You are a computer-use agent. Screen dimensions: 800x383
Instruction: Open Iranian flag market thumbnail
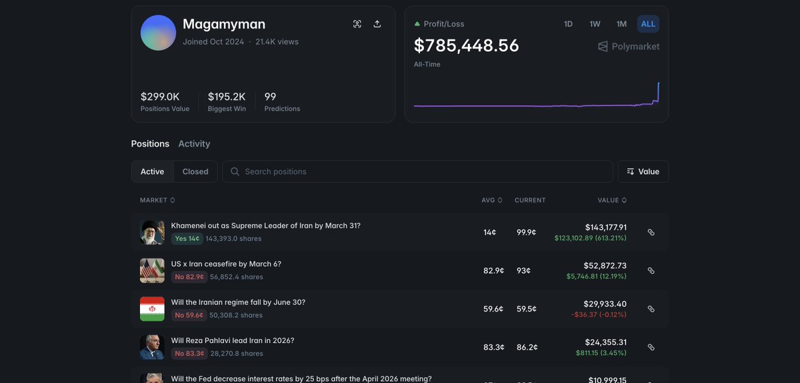click(152, 309)
